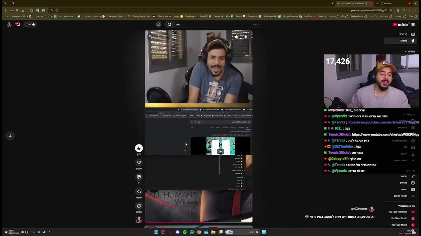Like the Short with thumbs-up button
Image resolution: width=421 pixels, height=236 pixels.
139,148
